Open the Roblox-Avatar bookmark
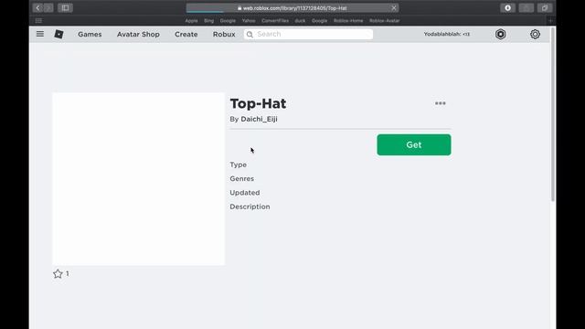Image resolution: width=585 pixels, height=329 pixels. (x=384, y=20)
